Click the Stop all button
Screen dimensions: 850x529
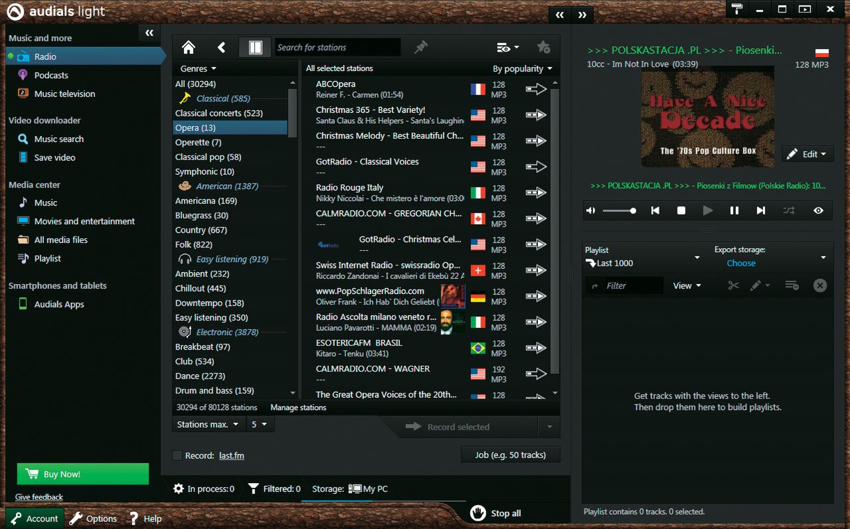coord(496,513)
